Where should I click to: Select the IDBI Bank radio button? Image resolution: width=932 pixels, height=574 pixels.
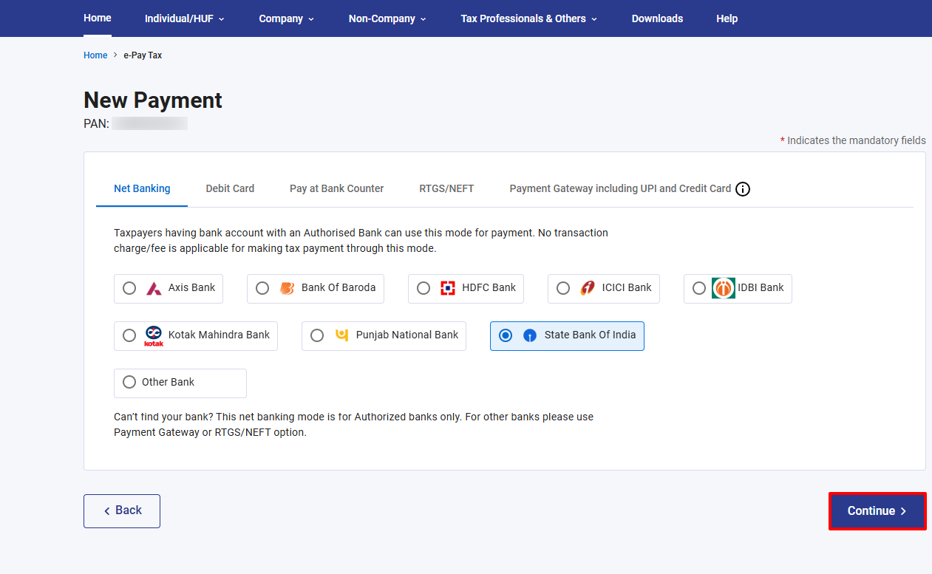(699, 288)
